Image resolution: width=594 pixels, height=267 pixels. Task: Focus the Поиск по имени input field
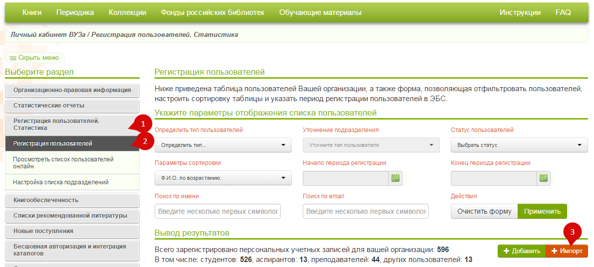217,211
